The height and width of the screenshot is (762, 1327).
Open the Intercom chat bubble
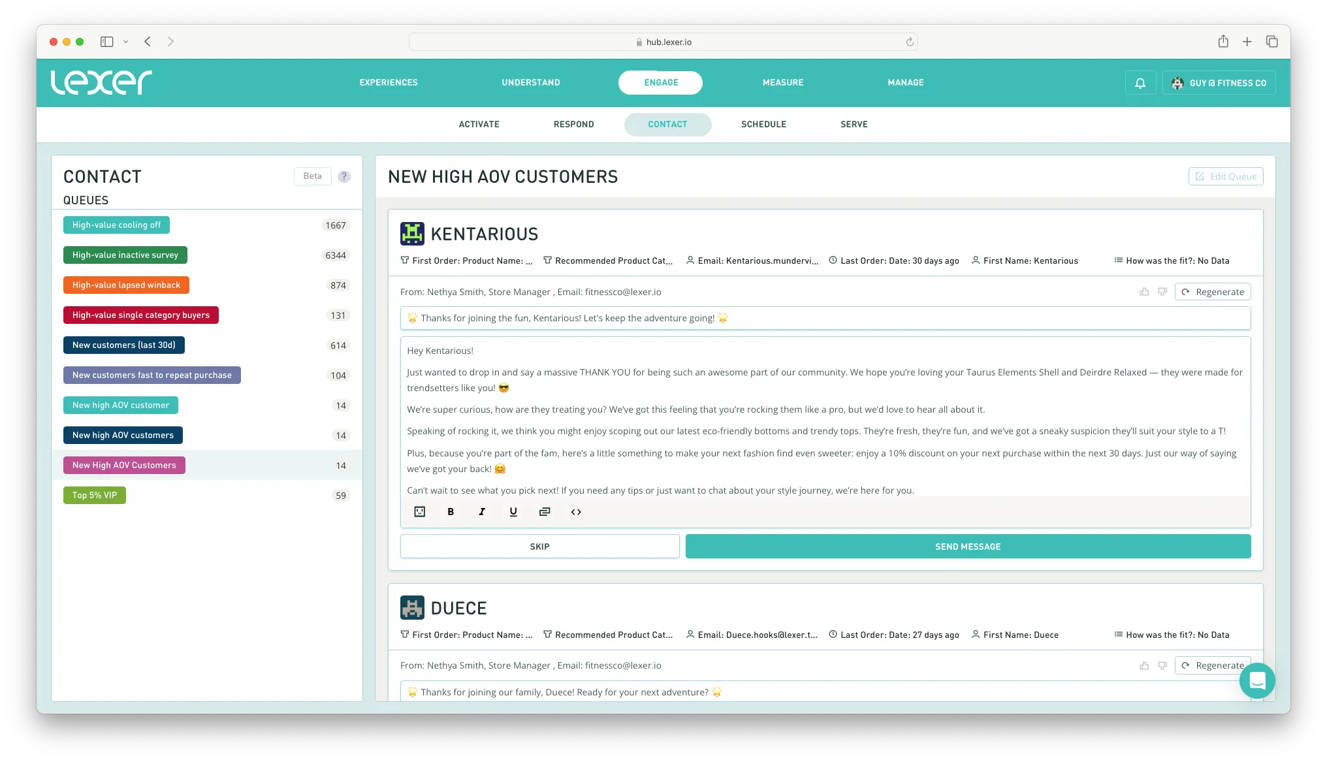point(1257,680)
